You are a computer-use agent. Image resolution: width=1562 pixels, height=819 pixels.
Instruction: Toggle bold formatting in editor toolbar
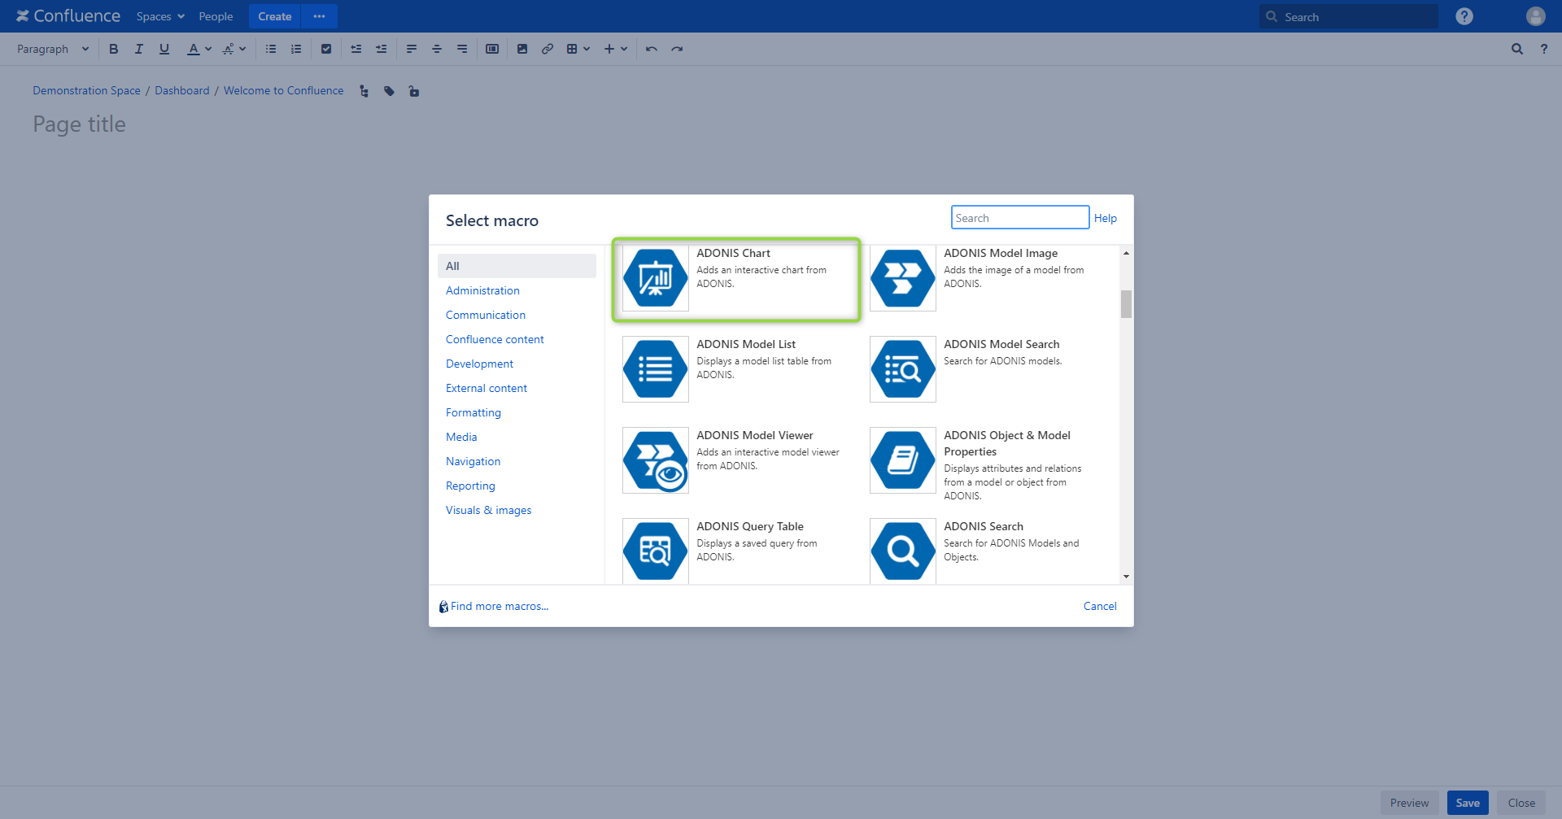[x=114, y=49]
